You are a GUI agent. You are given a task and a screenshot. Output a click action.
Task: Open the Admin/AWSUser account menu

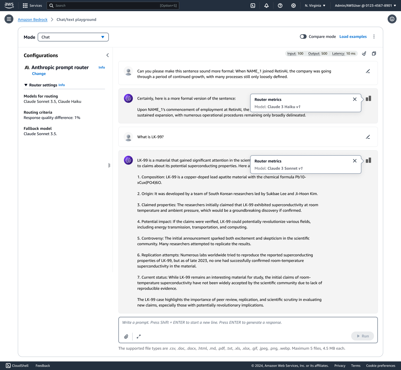[x=365, y=6]
